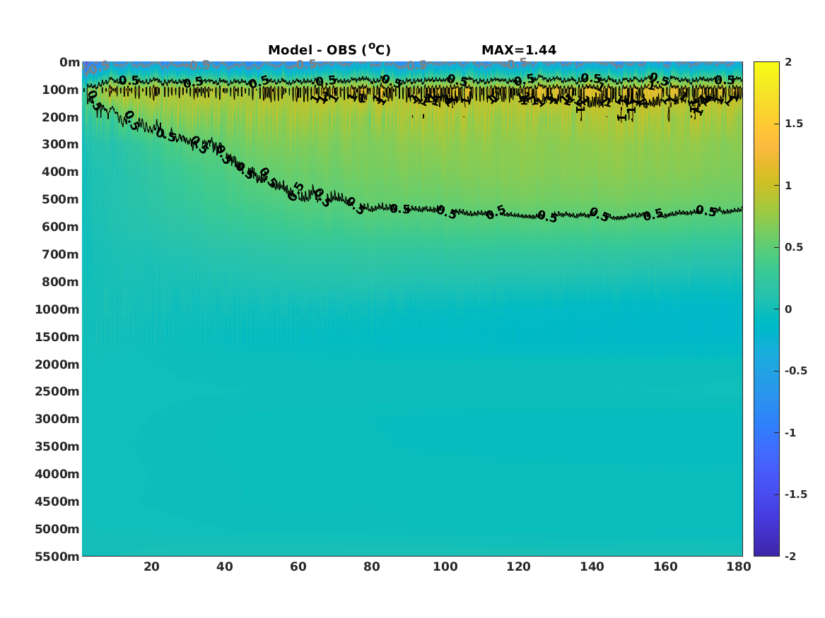Click the '0m' depth axis label
This screenshot has width=825, height=618.
[69, 63]
